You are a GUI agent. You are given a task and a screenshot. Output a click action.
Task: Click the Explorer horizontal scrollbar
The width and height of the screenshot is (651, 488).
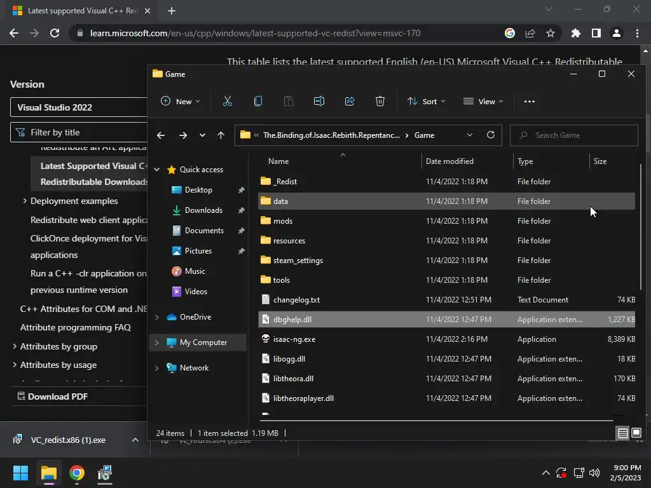(436, 421)
